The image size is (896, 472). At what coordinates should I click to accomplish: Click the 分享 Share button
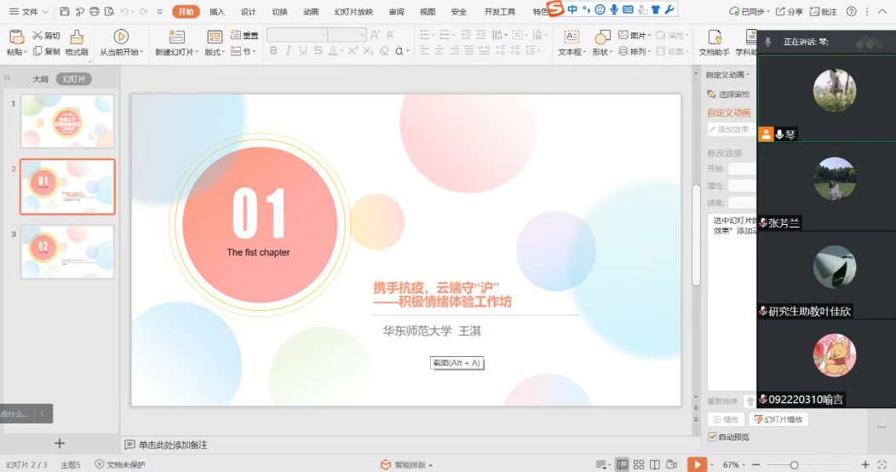[790, 12]
